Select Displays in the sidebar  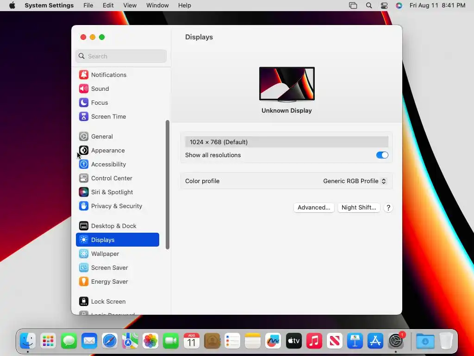(117, 240)
